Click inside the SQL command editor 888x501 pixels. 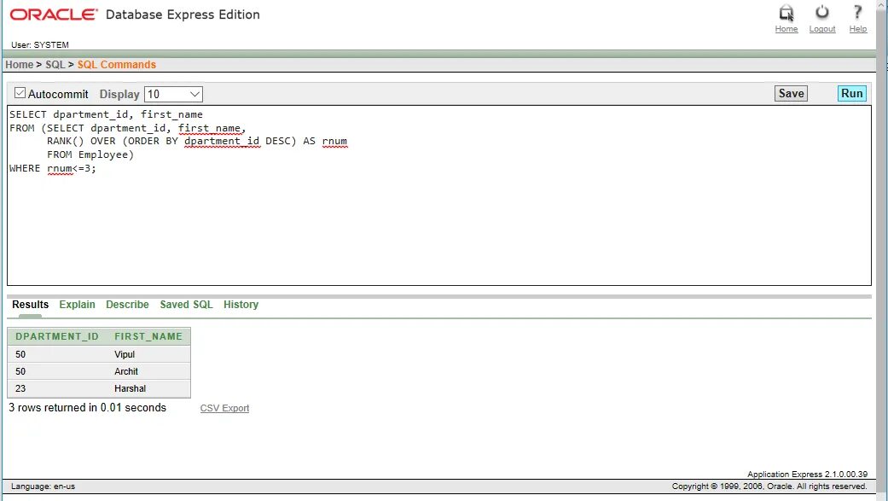439,195
